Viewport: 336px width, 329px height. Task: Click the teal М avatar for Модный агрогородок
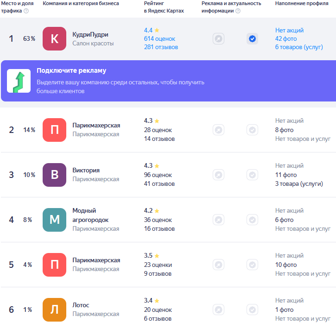click(54, 220)
